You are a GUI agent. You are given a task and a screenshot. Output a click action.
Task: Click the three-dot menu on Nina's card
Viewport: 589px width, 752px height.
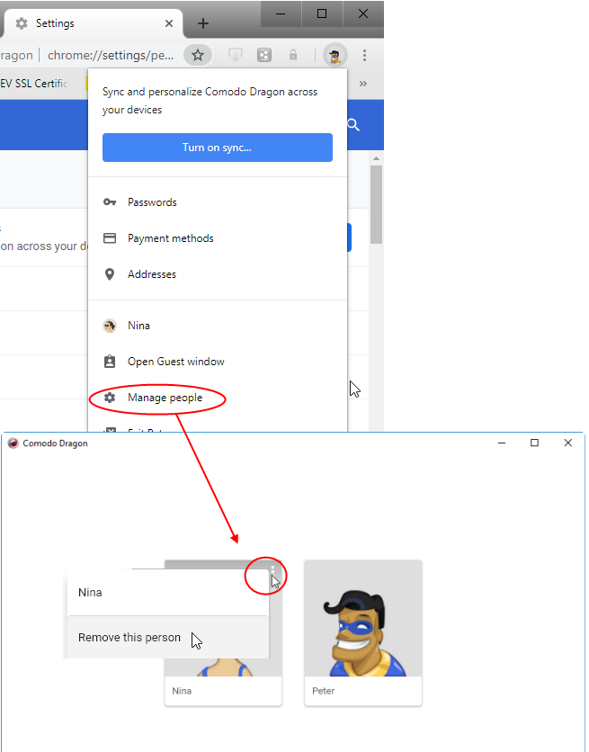[x=272, y=569]
